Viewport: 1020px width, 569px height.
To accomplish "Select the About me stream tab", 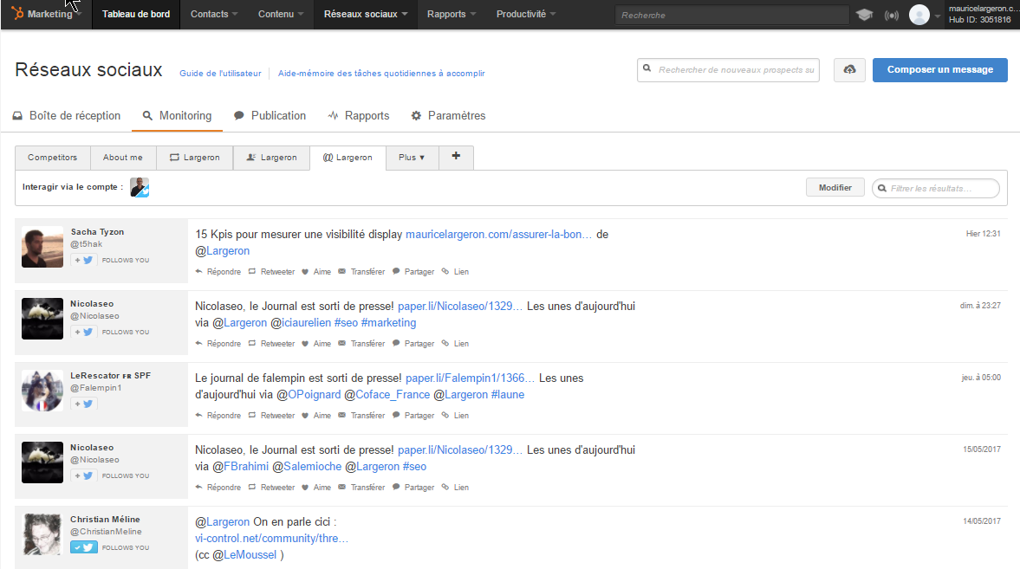I will tap(123, 158).
